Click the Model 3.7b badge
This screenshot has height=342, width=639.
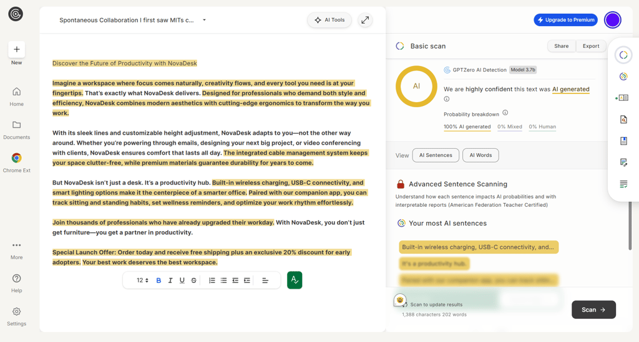[523, 70]
